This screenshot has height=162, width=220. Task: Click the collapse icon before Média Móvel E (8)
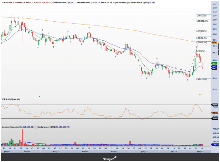52,2
